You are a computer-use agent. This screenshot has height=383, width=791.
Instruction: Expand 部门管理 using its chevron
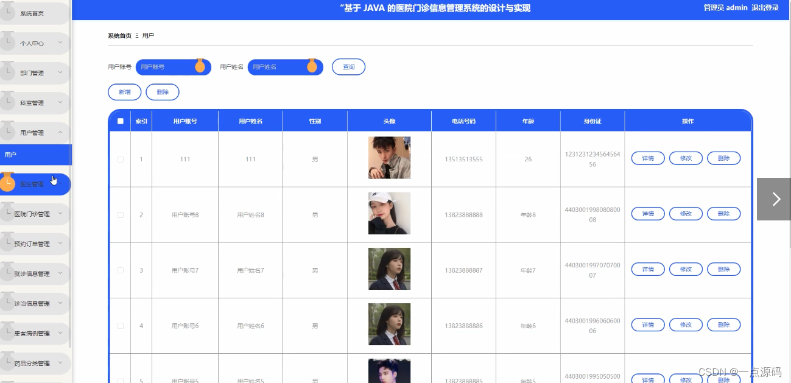[x=60, y=72]
